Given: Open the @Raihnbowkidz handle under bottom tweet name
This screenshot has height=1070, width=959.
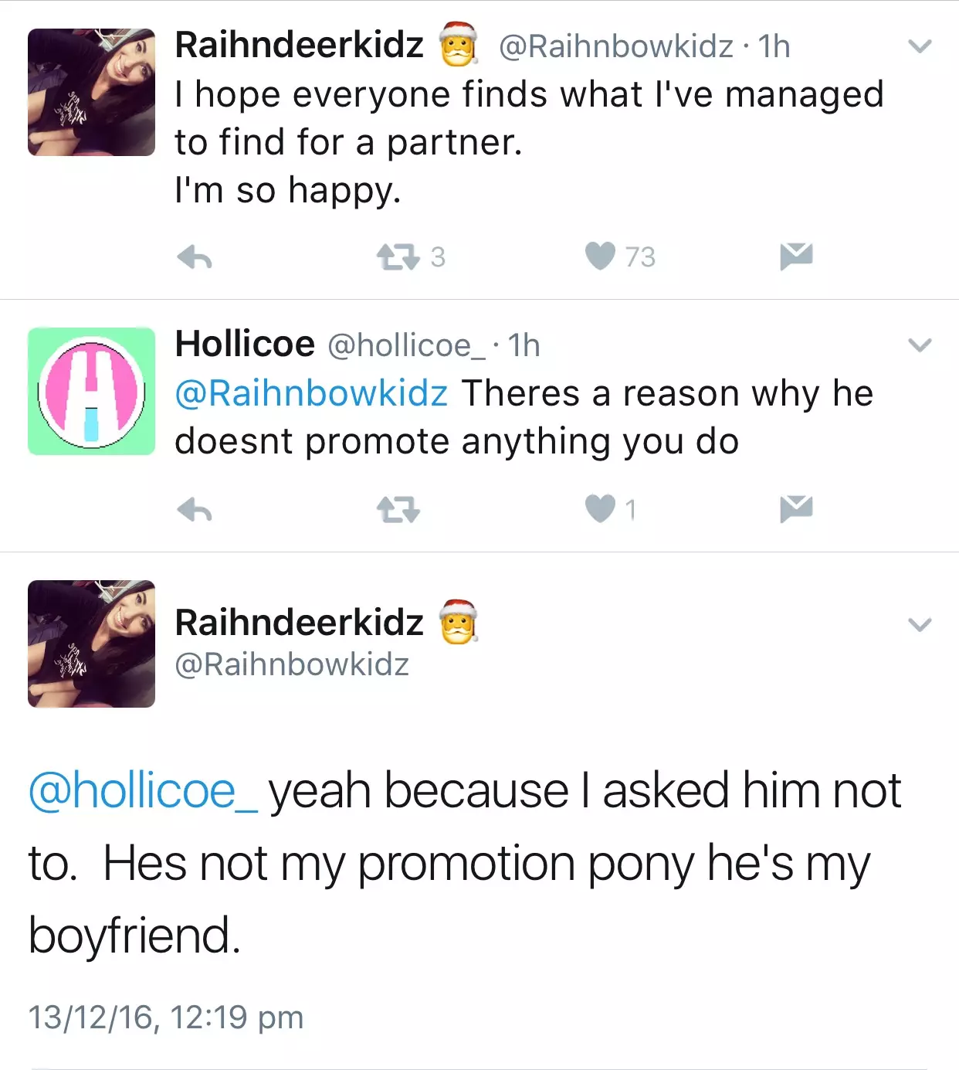Looking at the screenshot, I should pyautogui.click(x=292, y=664).
